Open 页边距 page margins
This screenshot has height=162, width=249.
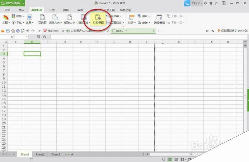click(x=42, y=19)
